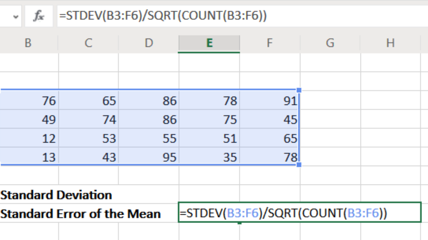Click the cell containing 43
Screen dimensions: 428x240
click(x=88, y=156)
